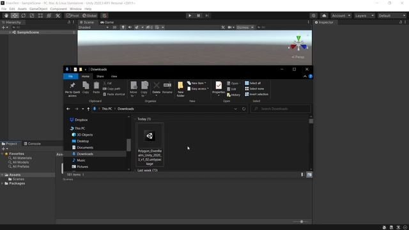Click the Rename ribbon icon

point(167,88)
